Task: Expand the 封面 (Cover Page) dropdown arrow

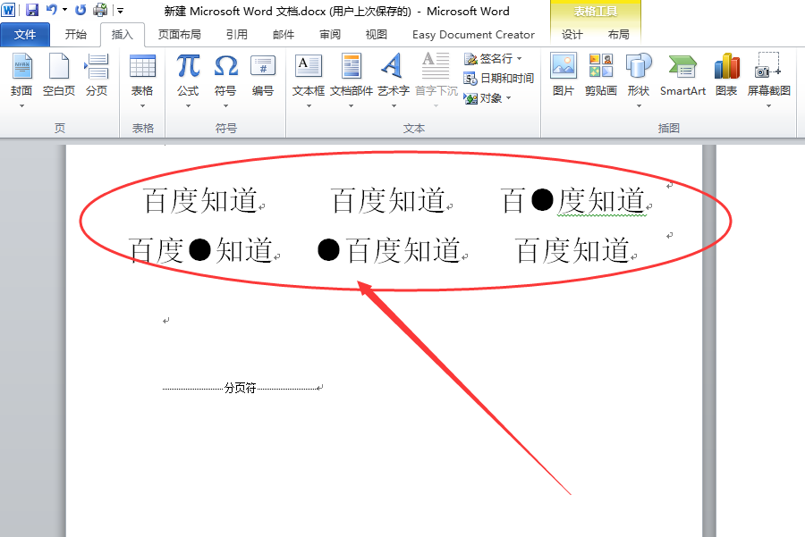Action: (x=21, y=106)
